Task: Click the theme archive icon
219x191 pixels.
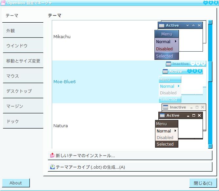Action: (x=52, y=167)
